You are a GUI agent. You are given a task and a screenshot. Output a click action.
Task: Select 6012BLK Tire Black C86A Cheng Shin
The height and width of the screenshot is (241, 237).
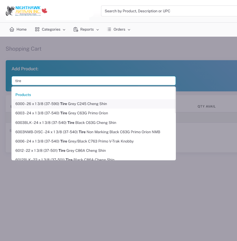[65, 159]
